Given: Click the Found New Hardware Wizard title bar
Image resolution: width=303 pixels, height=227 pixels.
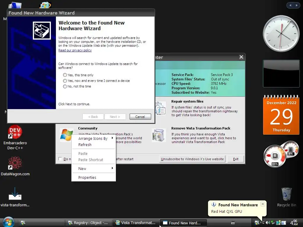Looking at the screenshot, I should [x=81, y=13].
